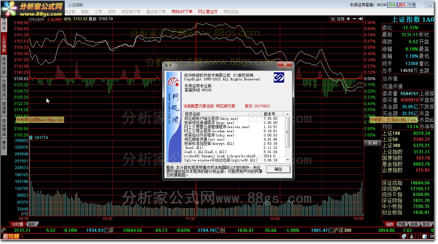Select the 同花顺股灵通(zxt.exe) row
Image resolution: width=438 pixels, height=244 pixels.
pyautogui.click(x=234, y=139)
